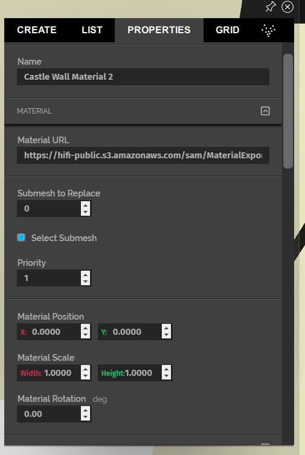Screen dimensions: 305x455
Task: Switch to the CREATE tab
Action: tap(37, 30)
